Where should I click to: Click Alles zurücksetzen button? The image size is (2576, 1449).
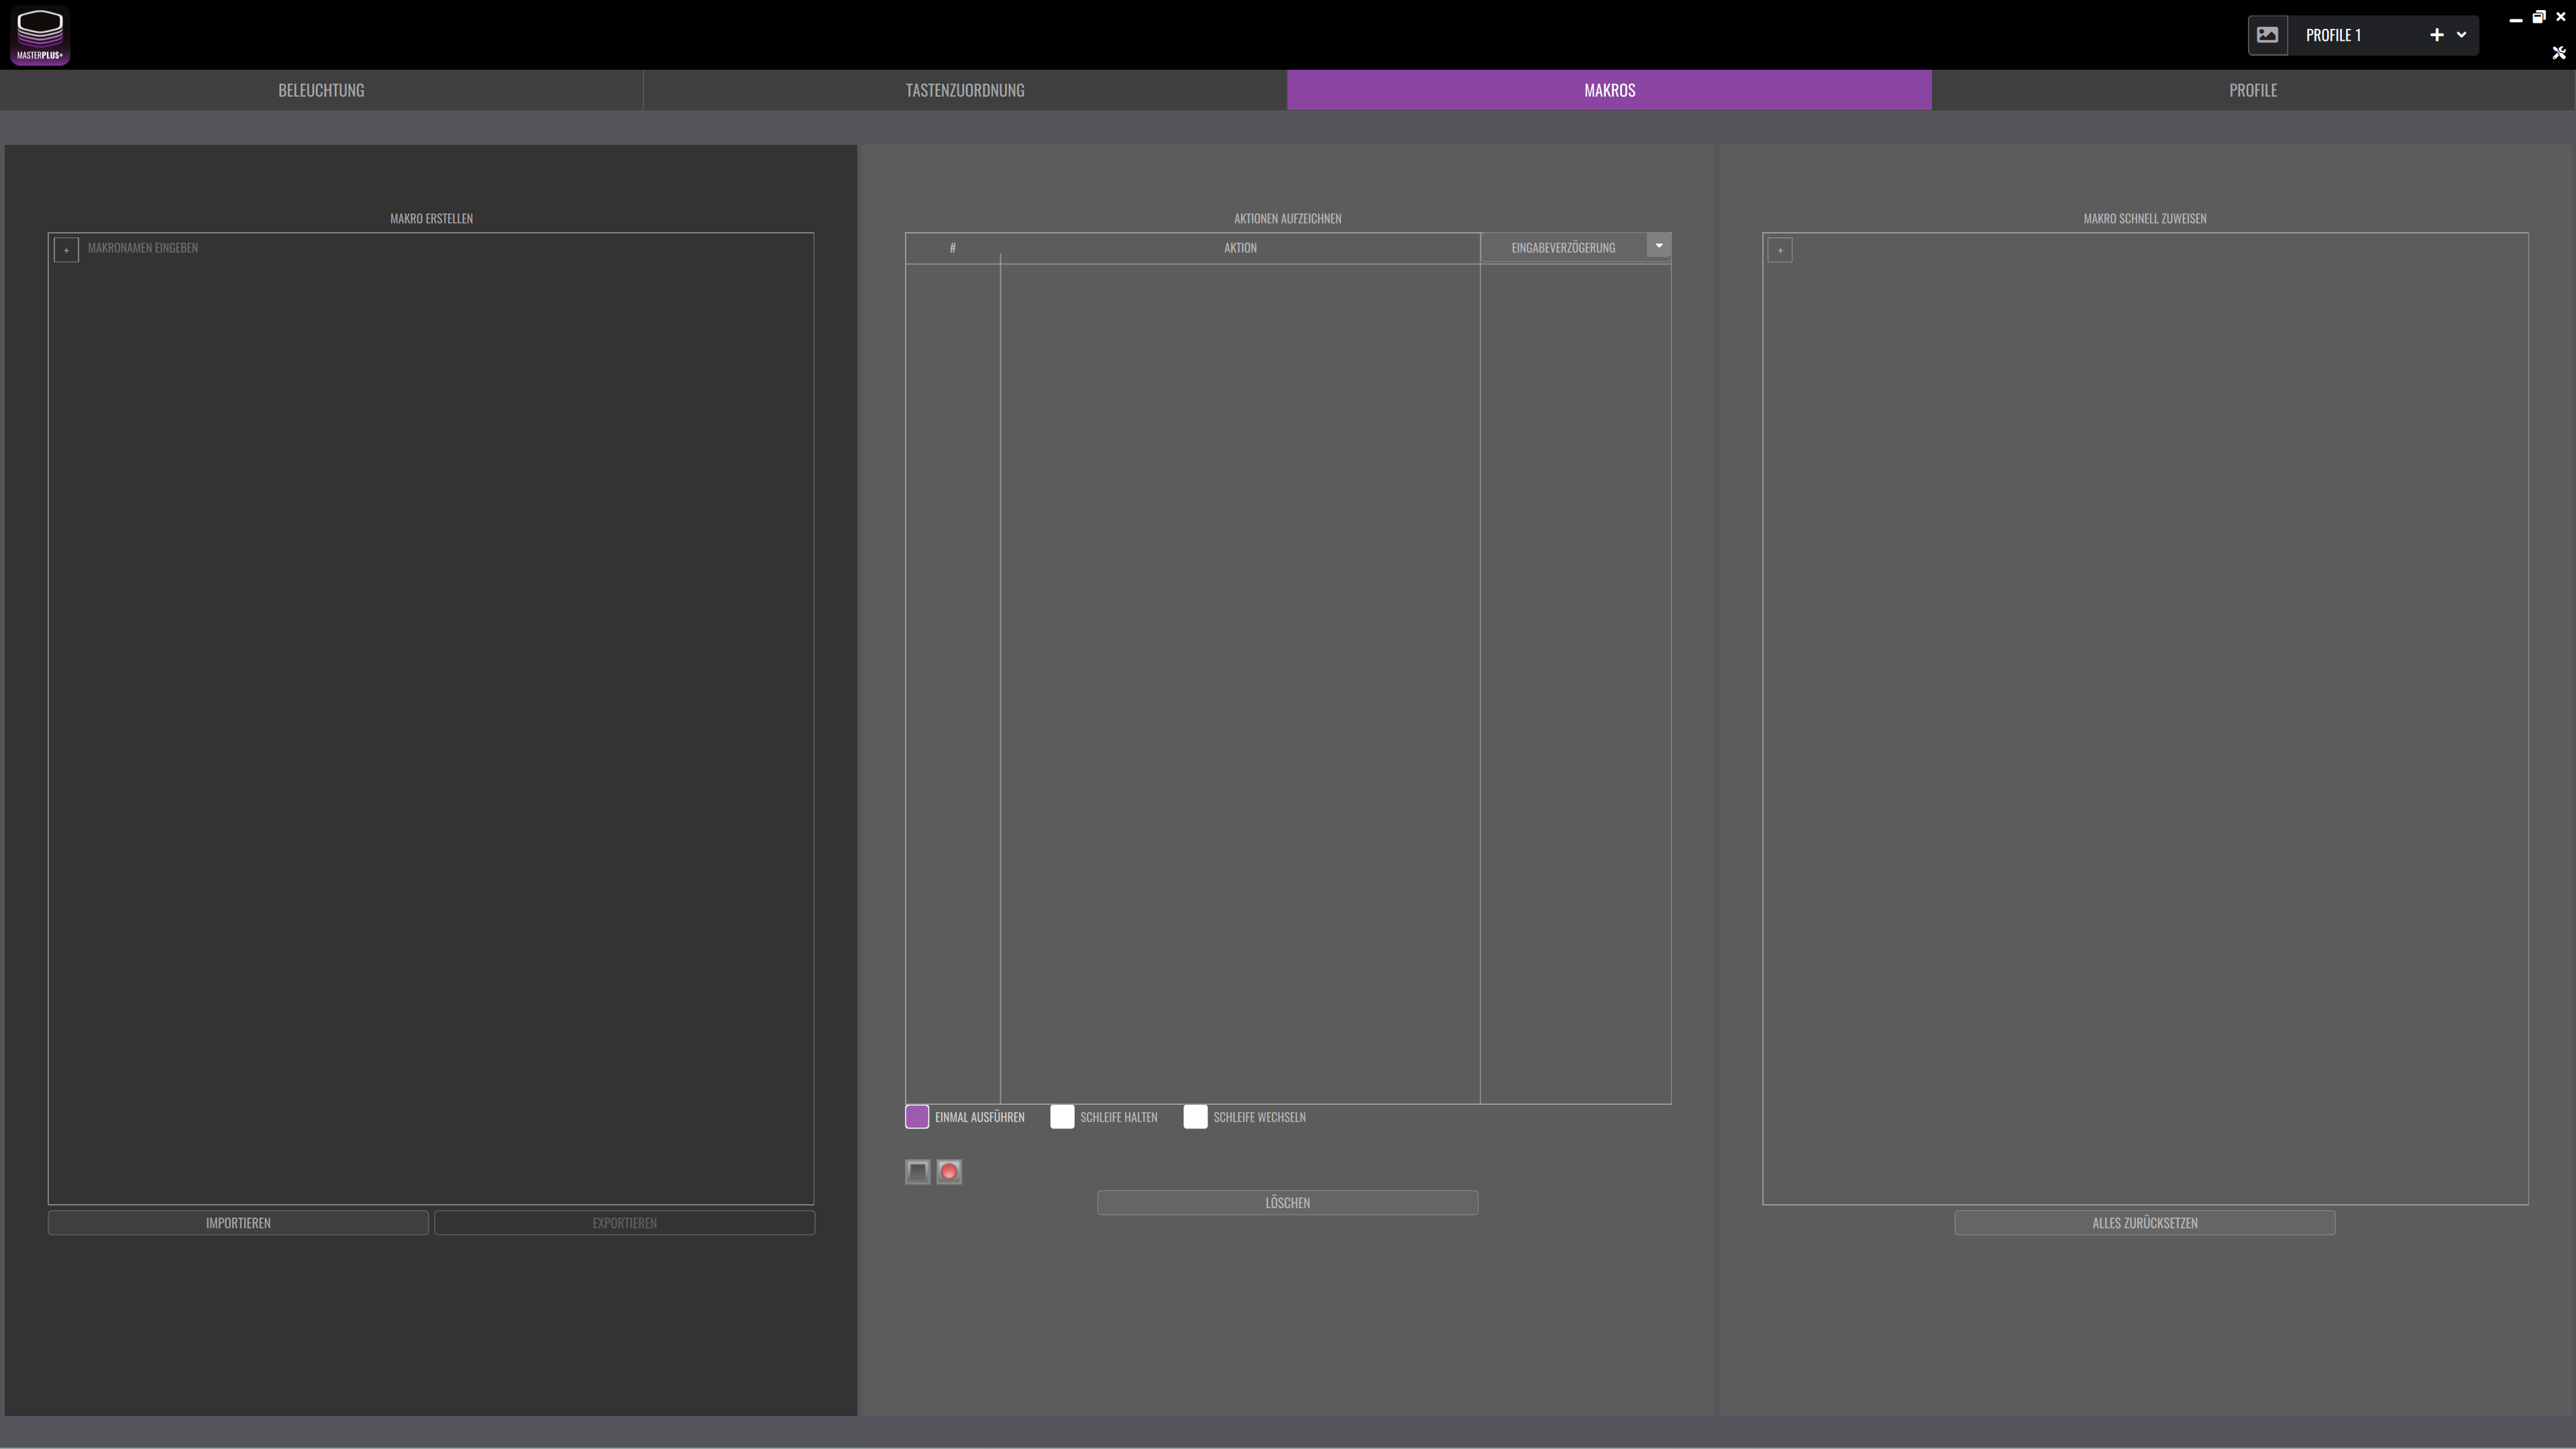[x=2144, y=1223]
